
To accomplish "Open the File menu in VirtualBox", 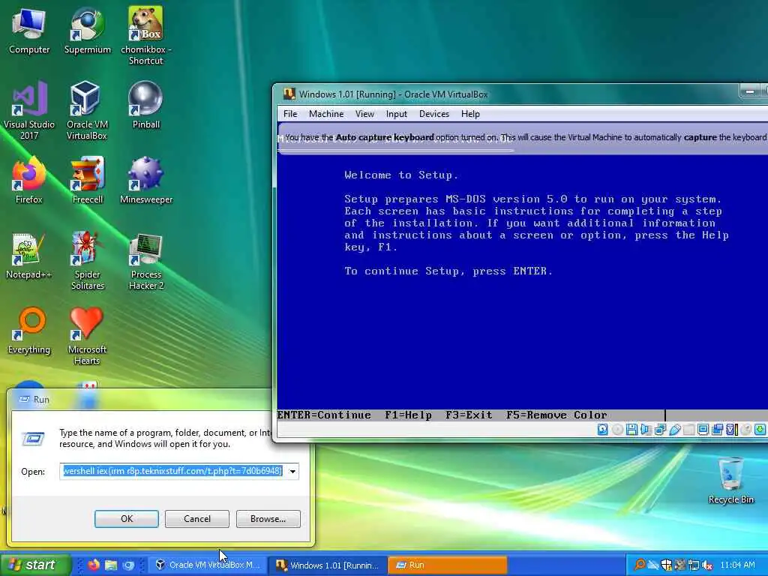I will click(290, 114).
